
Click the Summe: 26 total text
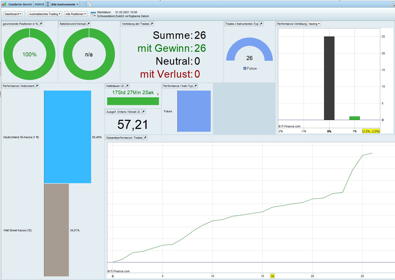179,35
